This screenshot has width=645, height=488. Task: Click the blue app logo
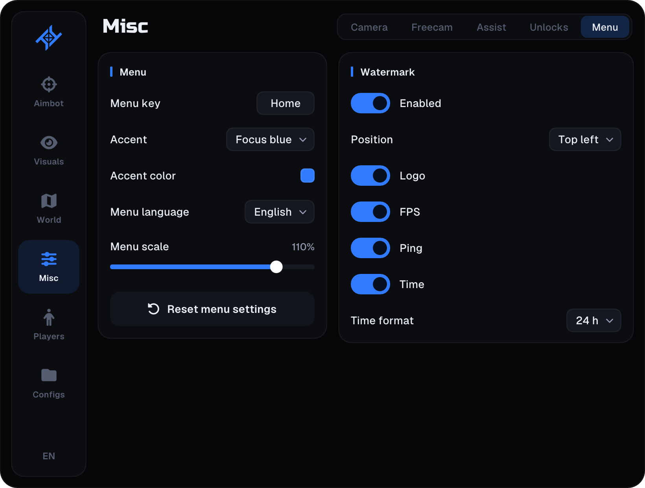(x=49, y=38)
